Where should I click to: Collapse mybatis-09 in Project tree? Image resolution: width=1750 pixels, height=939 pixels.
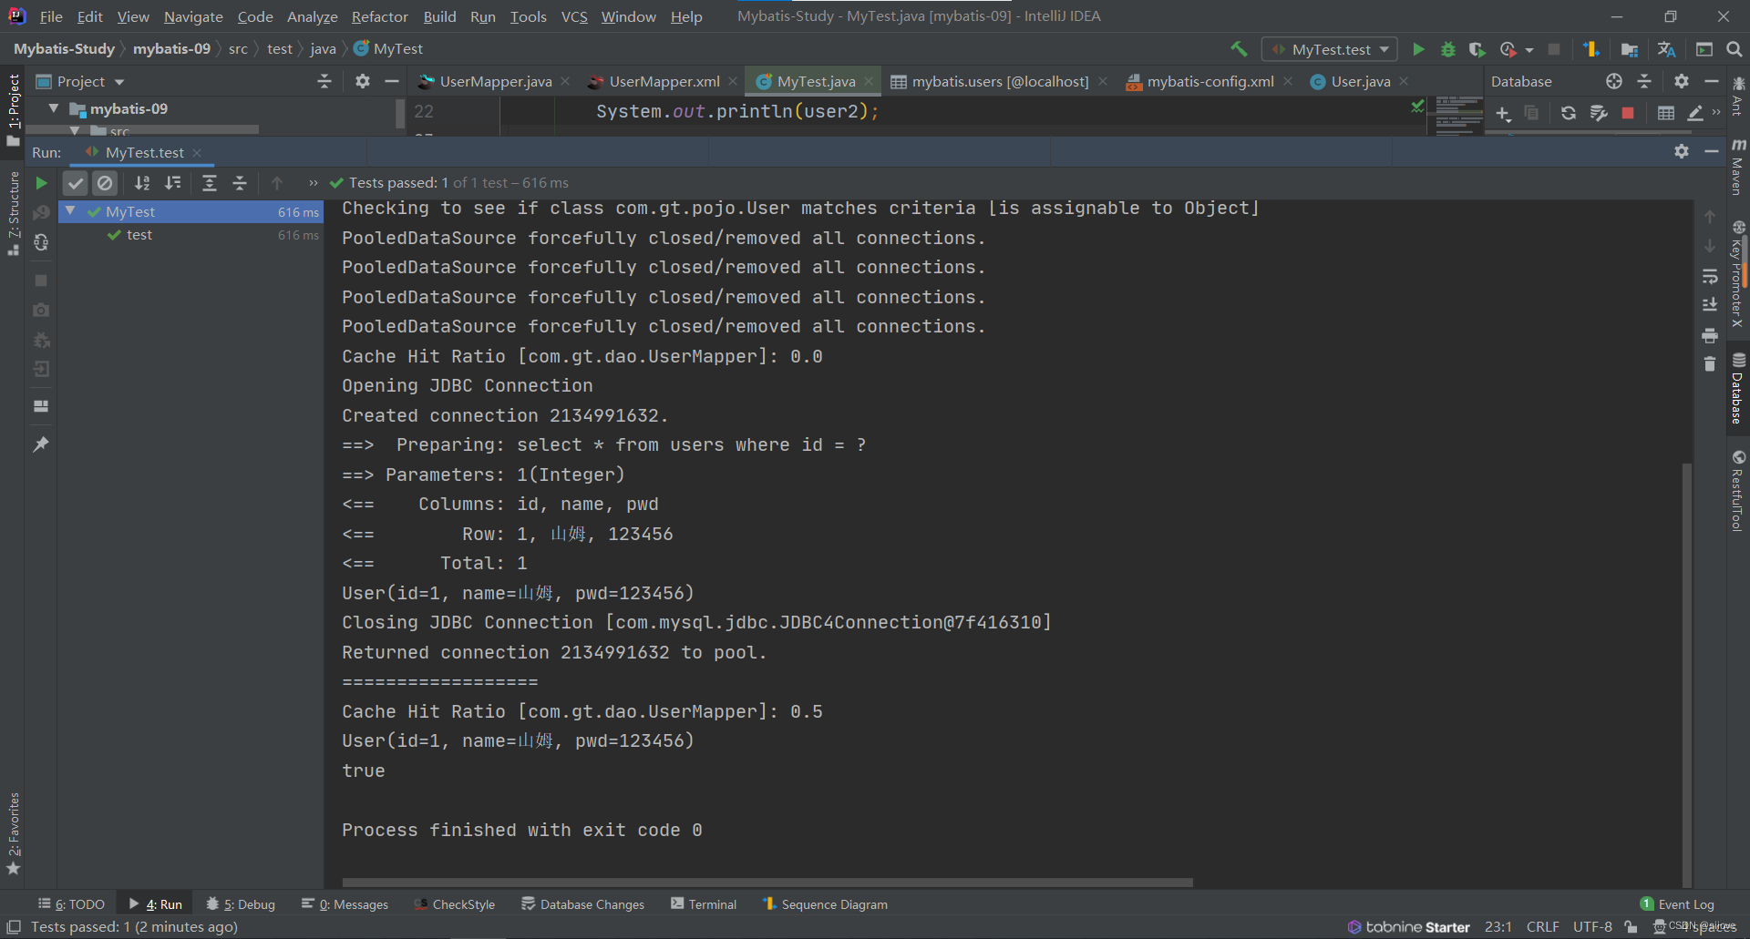pyautogui.click(x=54, y=108)
